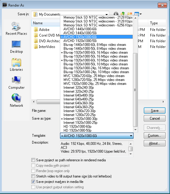Pick Internet 1280x720-30p template
Image resolution: width=170 pixels, height=194 pixels.
97,111
